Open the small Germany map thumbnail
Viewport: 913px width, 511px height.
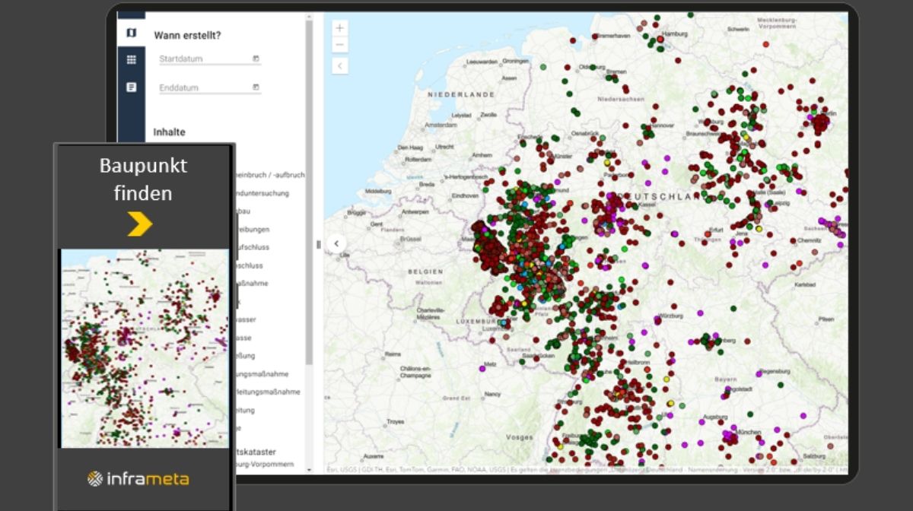click(x=145, y=348)
